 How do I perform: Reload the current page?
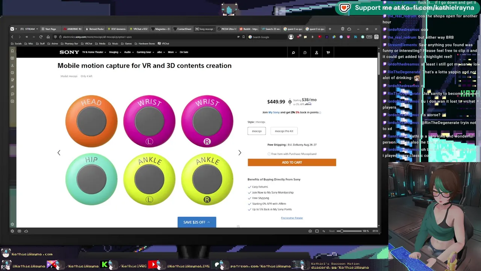pyautogui.click(x=41, y=37)
